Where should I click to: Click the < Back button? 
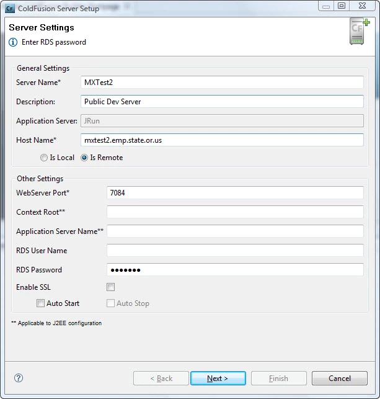(x=161, y=379)
